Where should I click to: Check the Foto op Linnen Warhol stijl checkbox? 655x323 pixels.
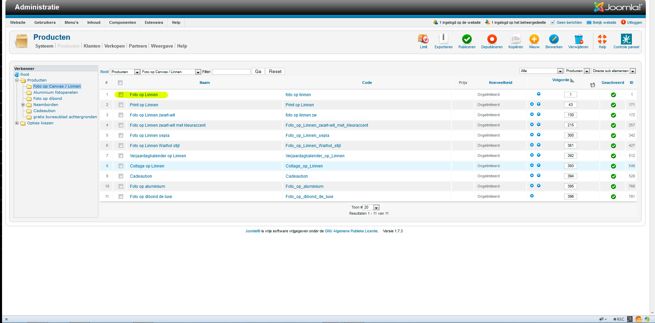[121, 146]
